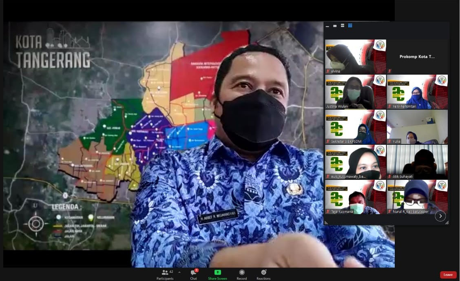
Task: Select Yeni-Perkimtan's video thumbnail
Action: (x=417, y=92)
